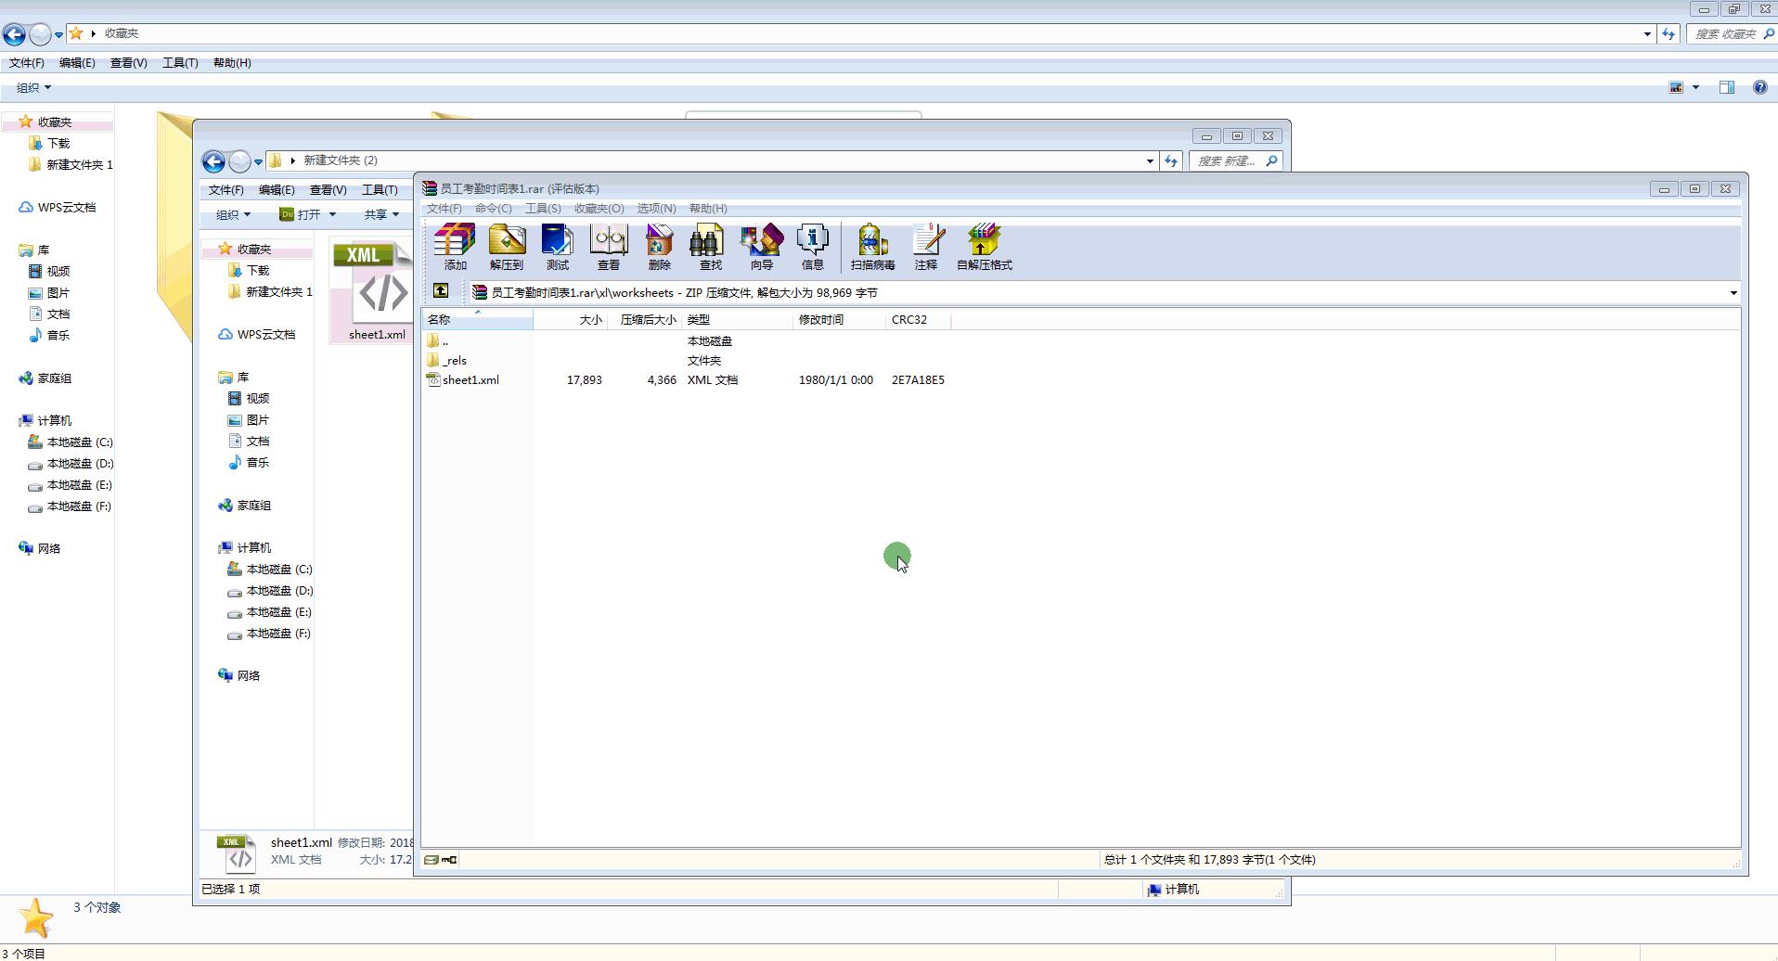Screen dimensions: 1778x961
Task: Select the sheet1.xml file in archive
Action: coord(470,380)
